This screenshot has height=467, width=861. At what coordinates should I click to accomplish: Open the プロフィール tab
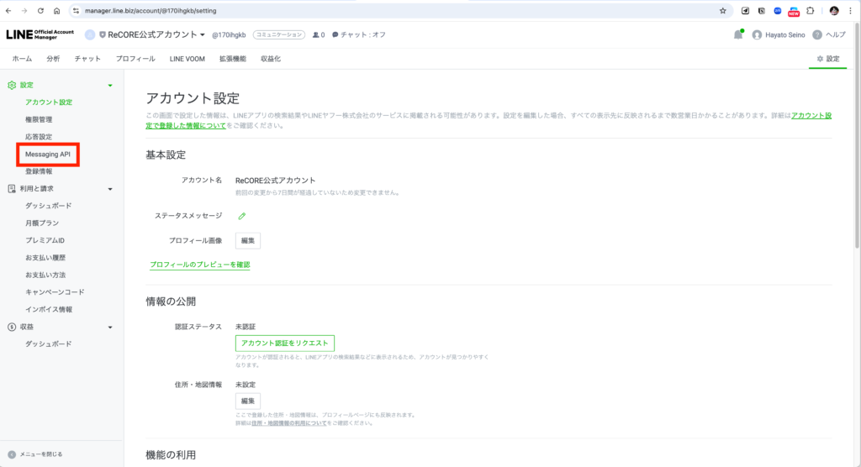pos(135,59)
